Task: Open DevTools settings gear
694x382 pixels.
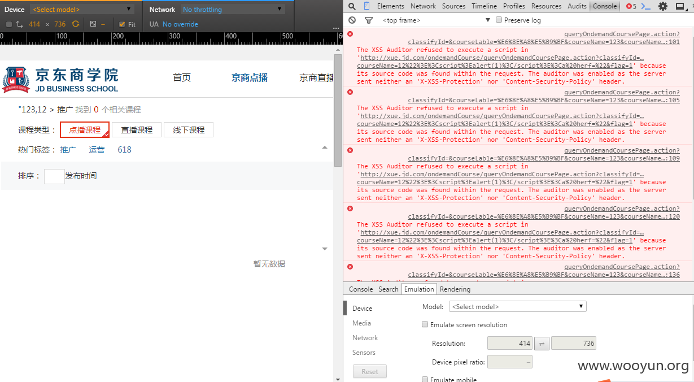Action: [x=663, y=6]
